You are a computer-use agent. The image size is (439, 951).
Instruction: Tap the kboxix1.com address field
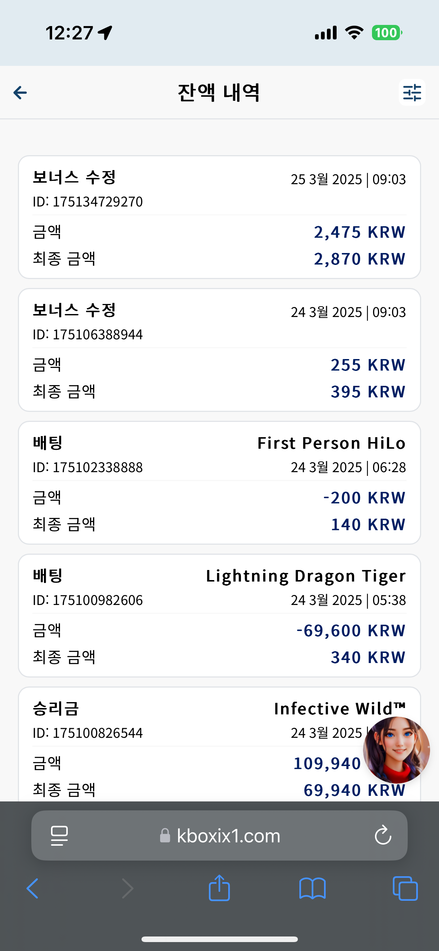coord(219,836)
